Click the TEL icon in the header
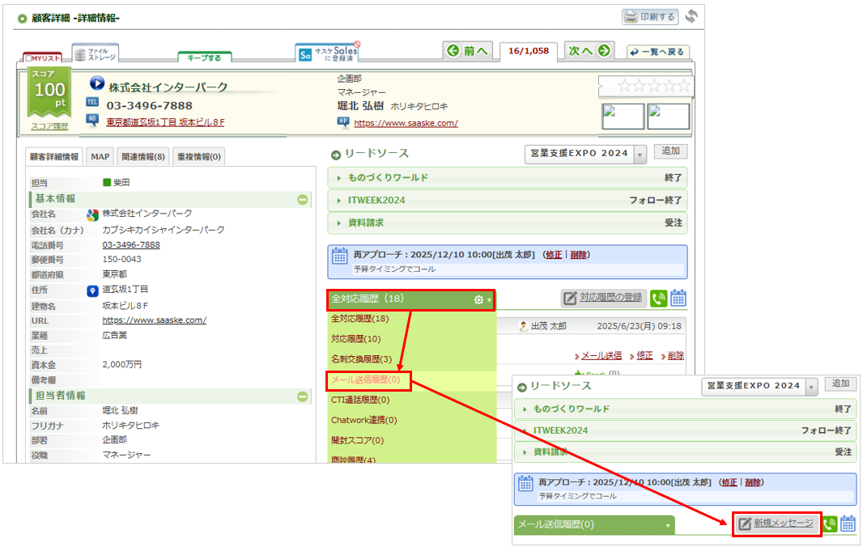The image size is (863, 547). point(92,102)
